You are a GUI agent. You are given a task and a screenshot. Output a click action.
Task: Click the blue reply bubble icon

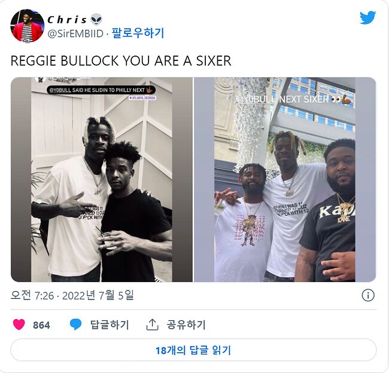(x=75, y=325)
